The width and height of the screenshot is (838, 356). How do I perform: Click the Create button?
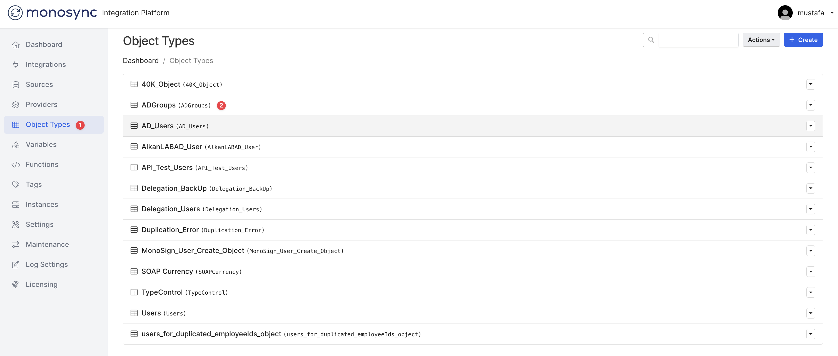click(803, 40)
